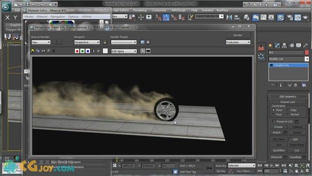The height and width of the screenshot is (176, 312).
Task: Print the rendered image
Action: click(x=49, y=51)
